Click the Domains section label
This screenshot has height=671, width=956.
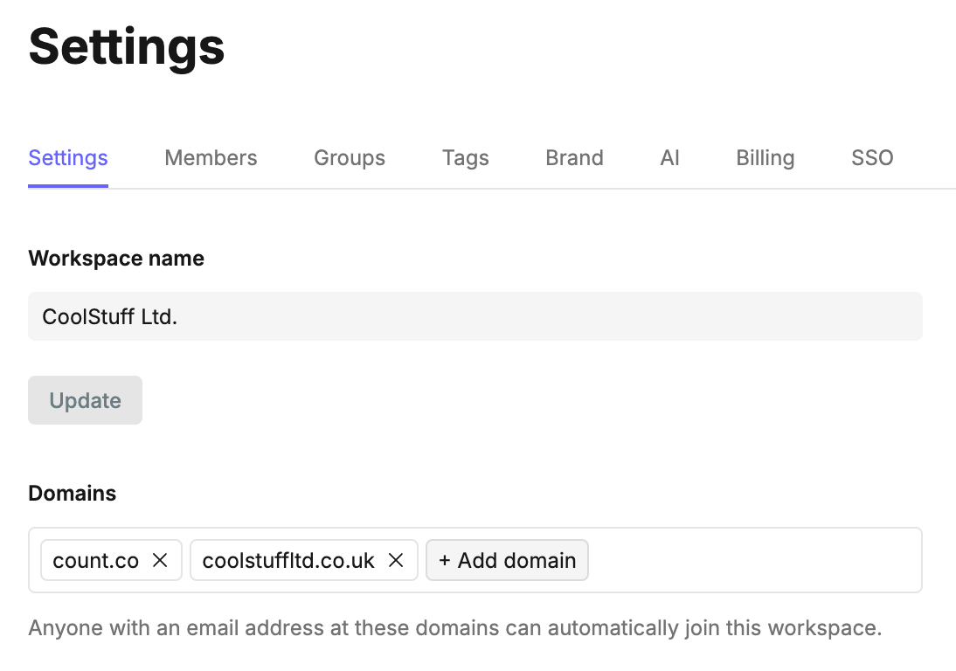[72, 494]
